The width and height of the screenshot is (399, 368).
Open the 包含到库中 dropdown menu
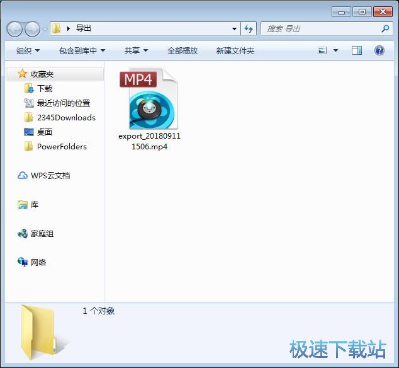[82, 50]
